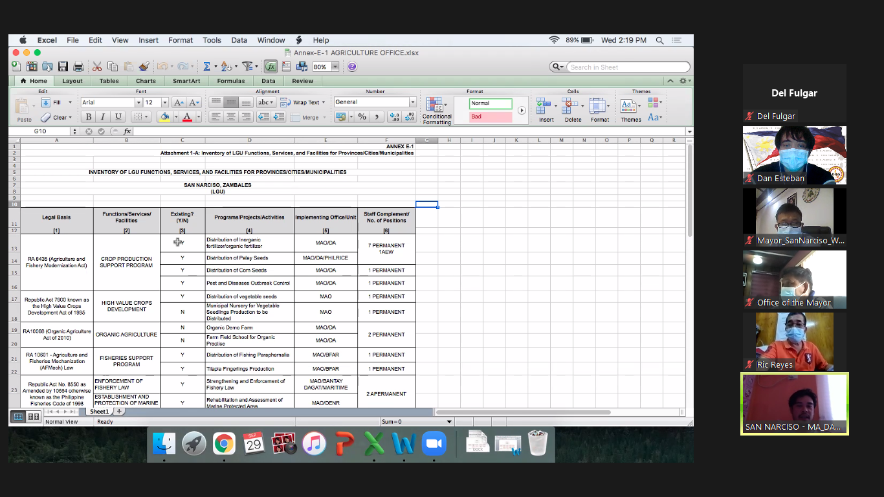Click the Conditional Formatting icon
Screen dimensions: 884x497
tap(436, 106)
